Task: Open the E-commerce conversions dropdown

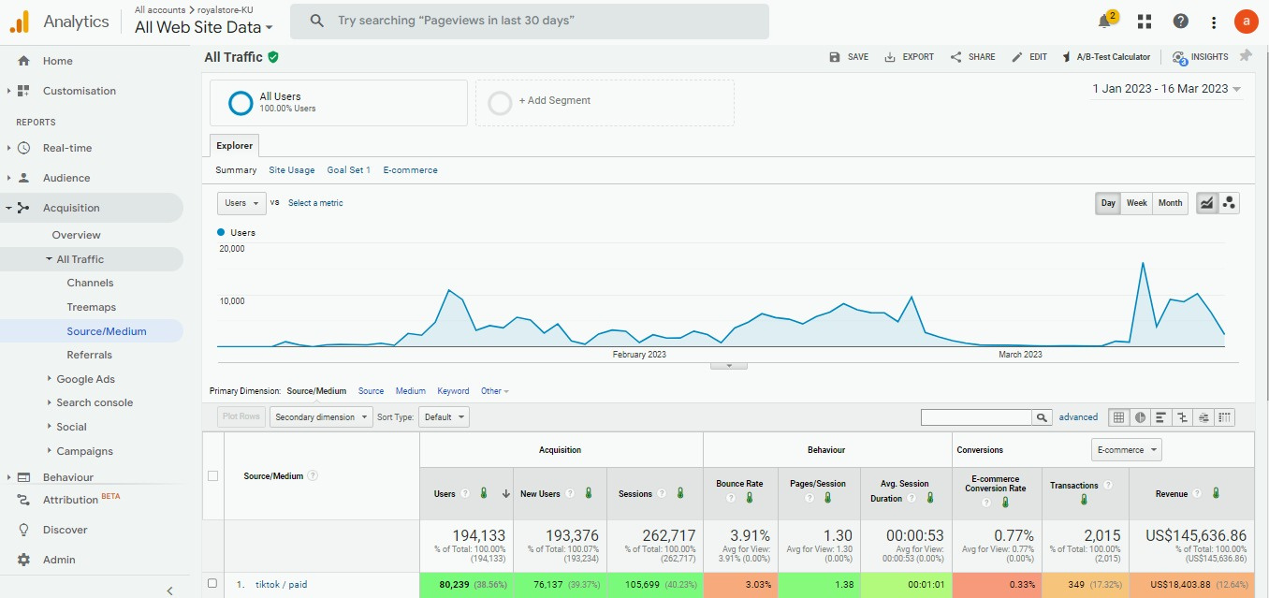Action: [1127, 450]
